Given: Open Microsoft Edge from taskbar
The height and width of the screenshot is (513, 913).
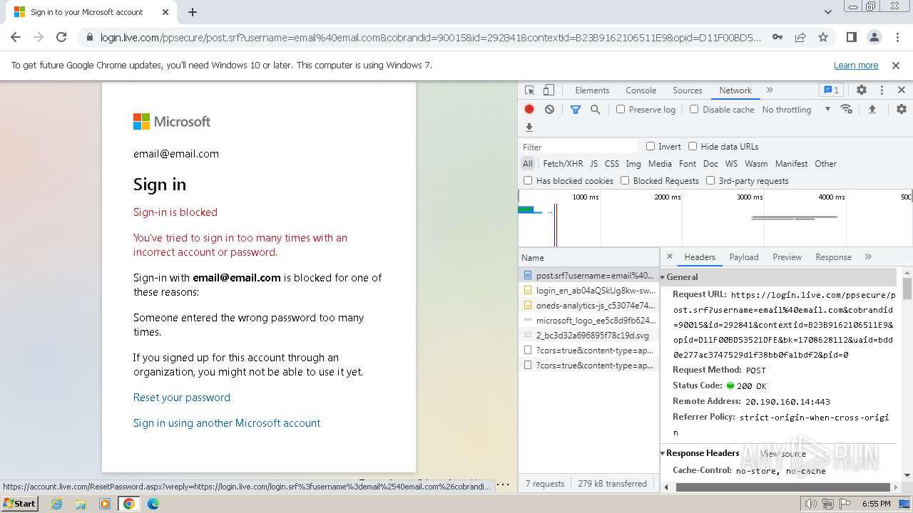Looking at the screenshot, I should pos(153,504).
